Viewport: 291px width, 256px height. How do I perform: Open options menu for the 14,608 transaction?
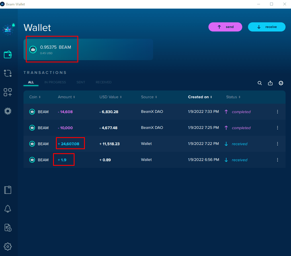pyautogui.click(x=277, y=112)
